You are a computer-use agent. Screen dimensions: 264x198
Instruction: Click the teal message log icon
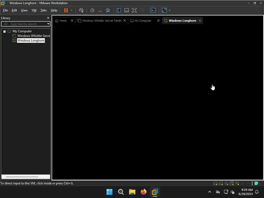256,183
